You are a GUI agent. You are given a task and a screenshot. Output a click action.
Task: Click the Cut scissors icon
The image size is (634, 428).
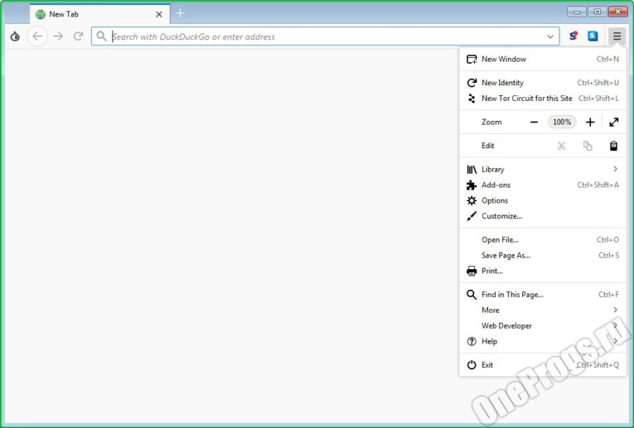click(561, 146)
